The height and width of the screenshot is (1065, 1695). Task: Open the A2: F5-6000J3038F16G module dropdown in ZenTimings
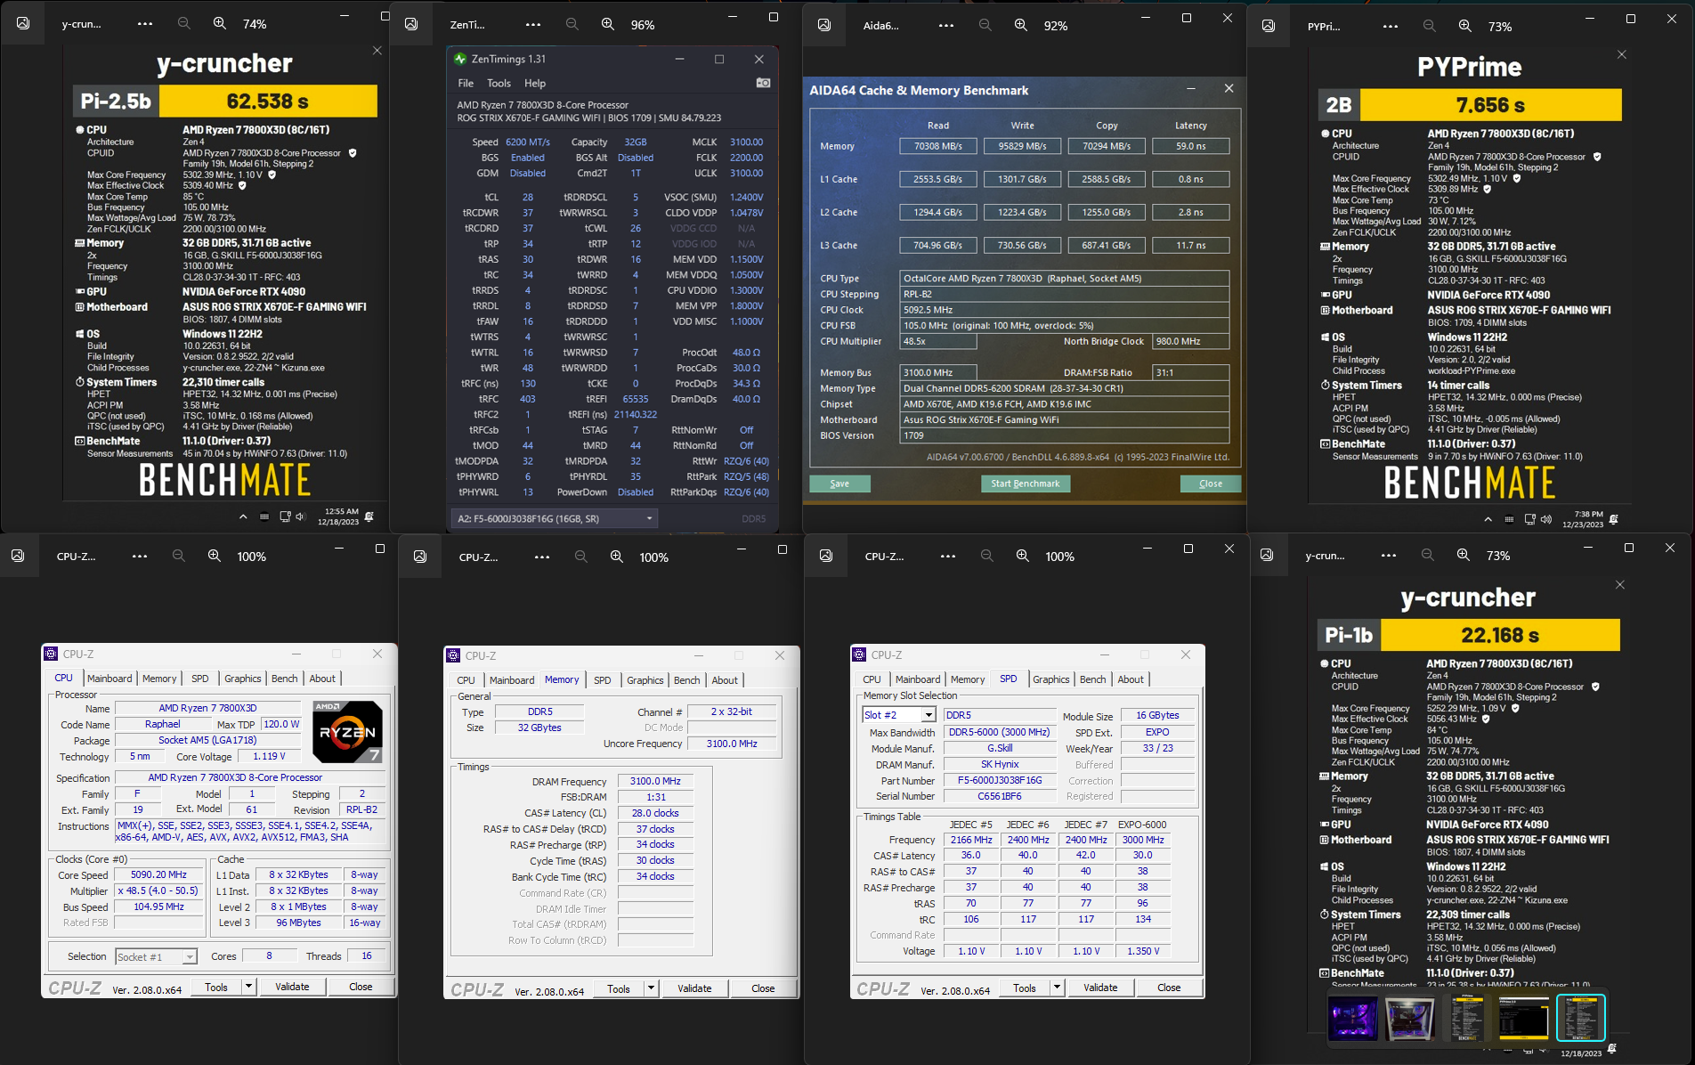[554, 518]
